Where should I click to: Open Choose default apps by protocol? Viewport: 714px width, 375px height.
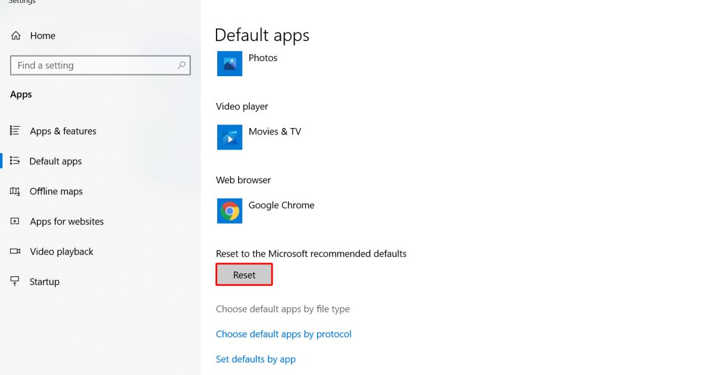(x=283, y=334)
